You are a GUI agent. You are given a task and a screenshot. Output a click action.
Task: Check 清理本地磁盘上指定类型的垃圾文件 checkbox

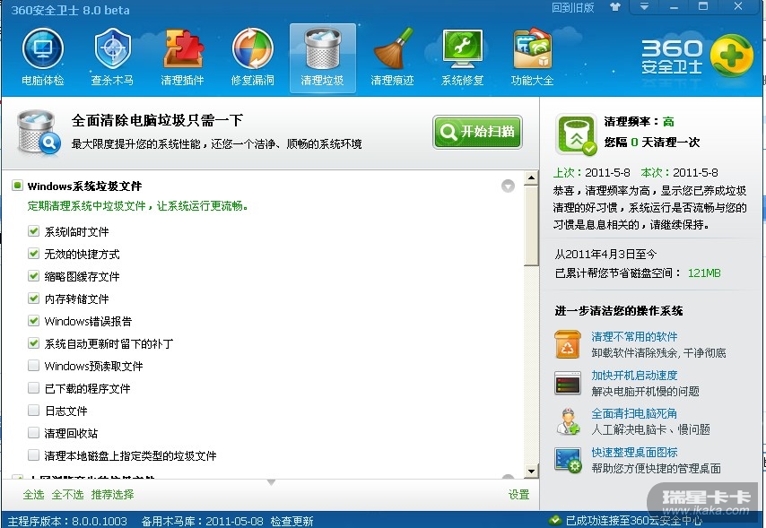33,454
